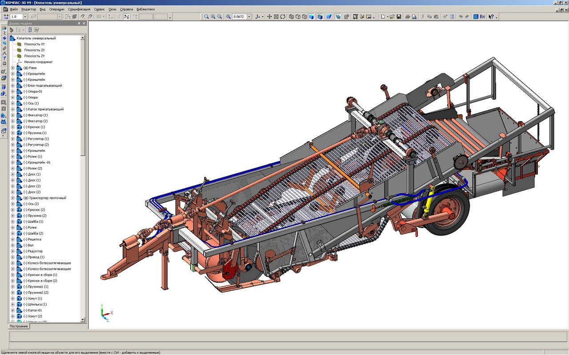Screen dimensions: 569x355
Task: Toggle perspective projection view
Action: [x=329, y=17]
